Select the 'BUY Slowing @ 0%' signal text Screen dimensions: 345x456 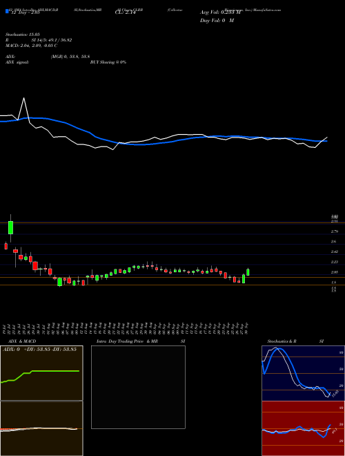pyautogui.click(x=108, y=62)
